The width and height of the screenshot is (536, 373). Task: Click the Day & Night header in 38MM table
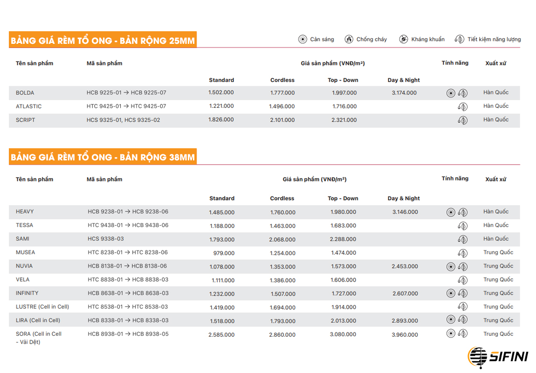404,198
